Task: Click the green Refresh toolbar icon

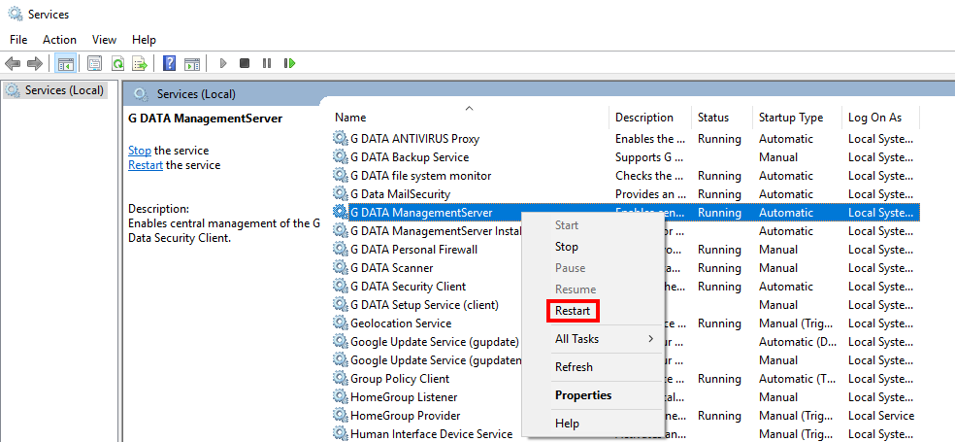Action: (x=117, y=63)
